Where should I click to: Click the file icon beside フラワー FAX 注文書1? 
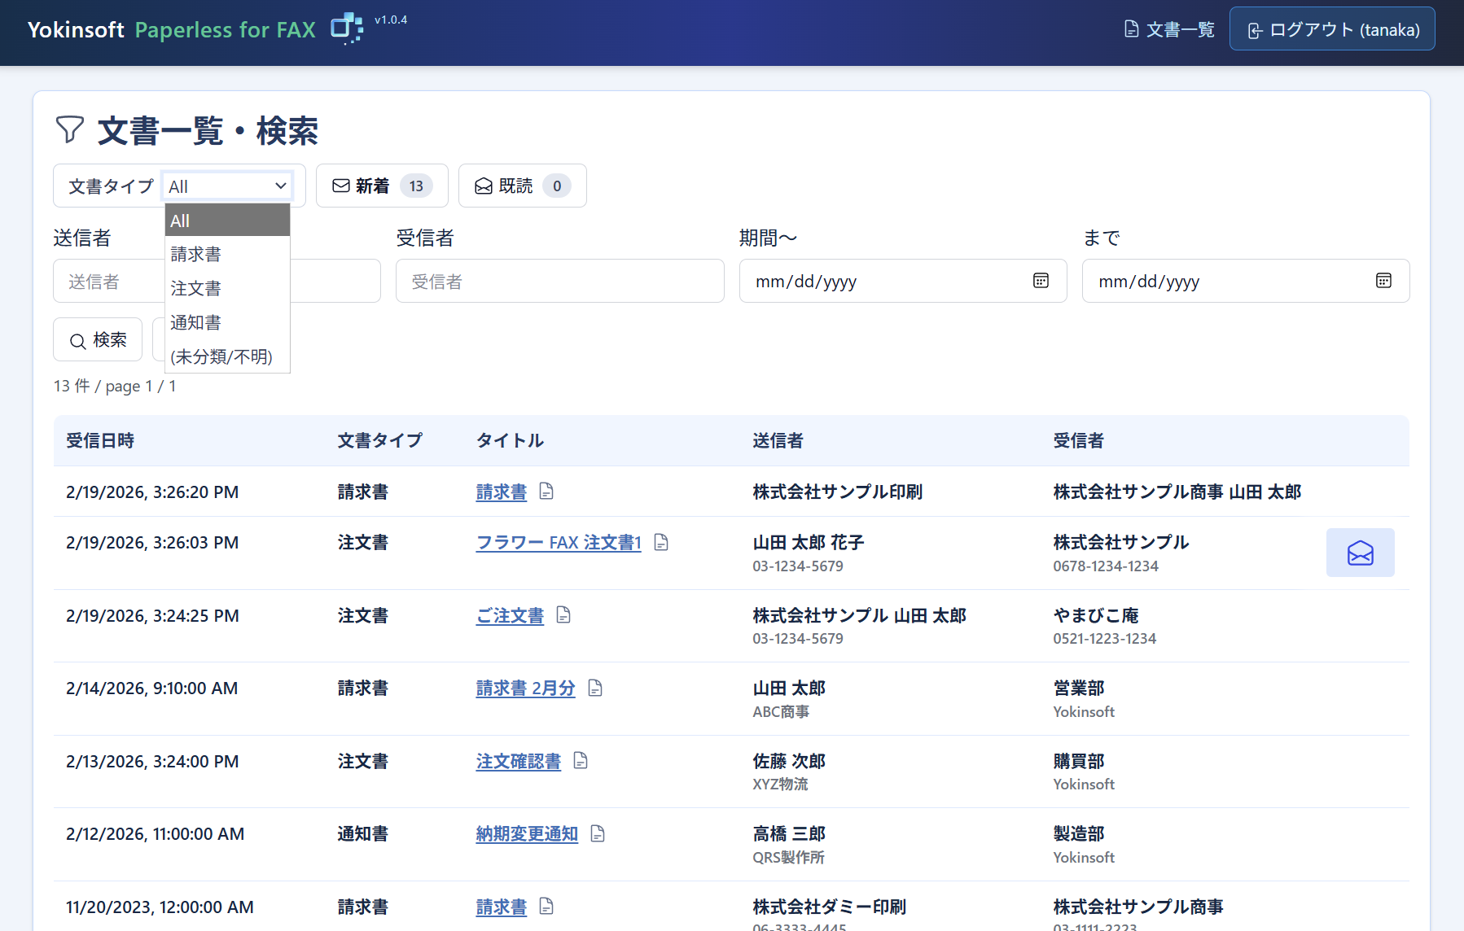(661, 542)
